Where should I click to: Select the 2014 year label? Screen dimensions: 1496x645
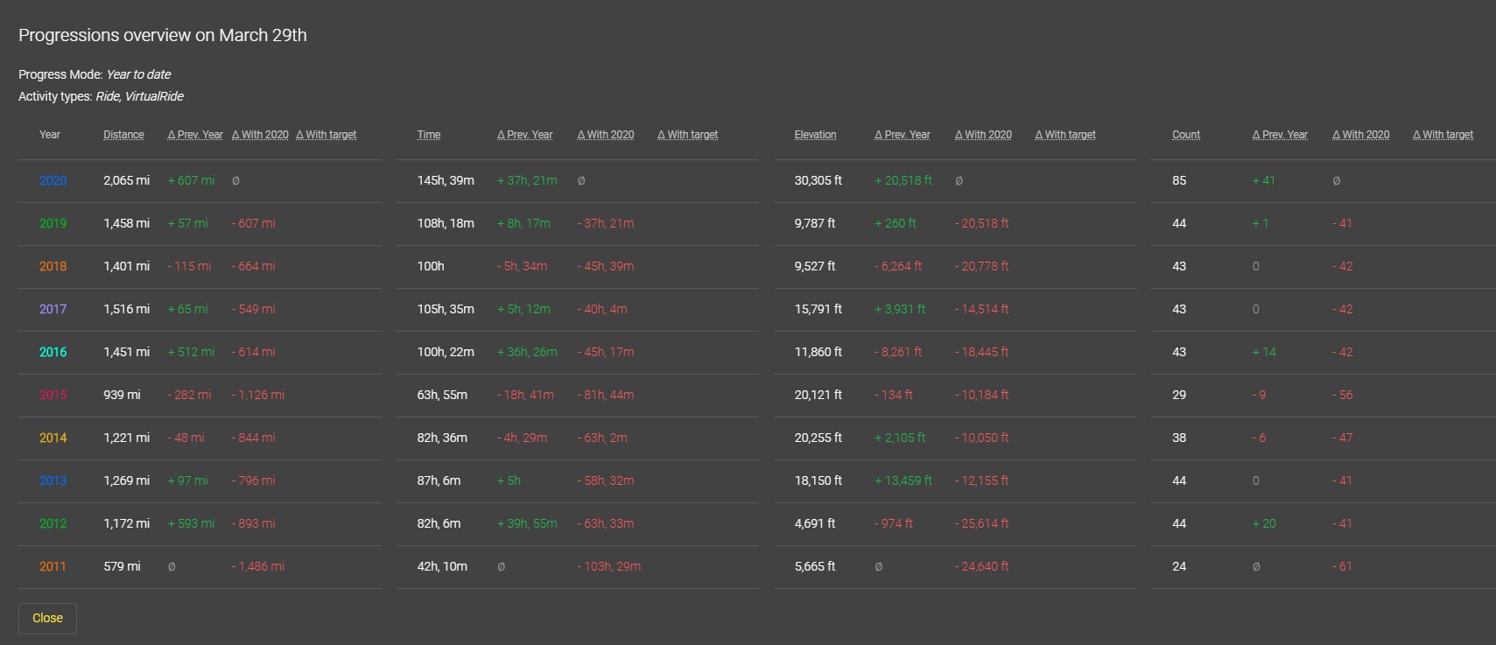pyautogui.click(x=53, y=438)
